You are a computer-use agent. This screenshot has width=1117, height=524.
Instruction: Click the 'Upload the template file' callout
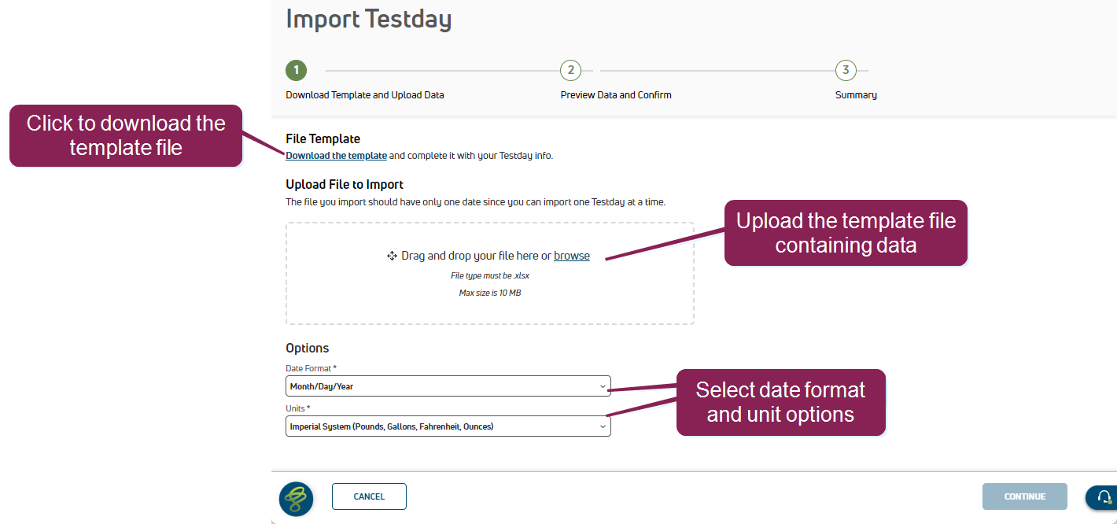pos(846,233)
